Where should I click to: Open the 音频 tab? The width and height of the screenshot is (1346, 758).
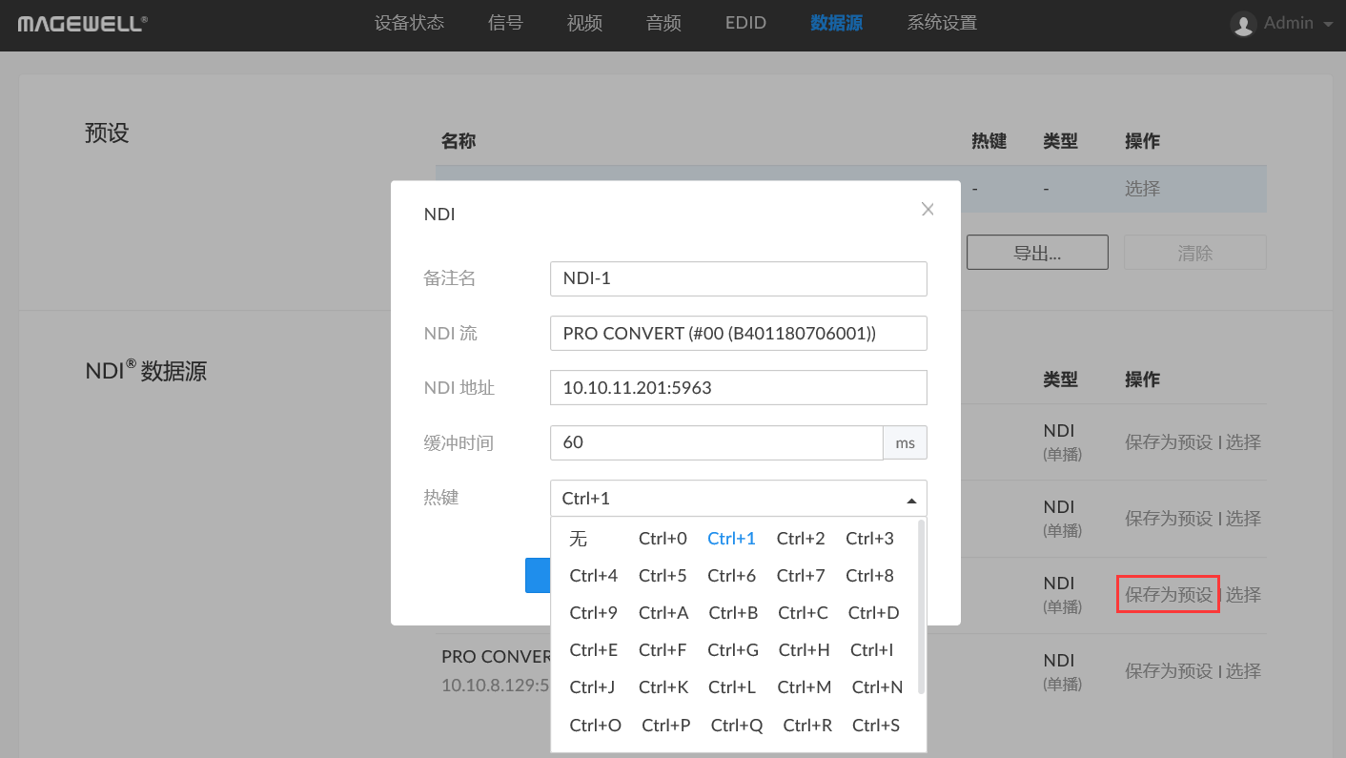663,24
